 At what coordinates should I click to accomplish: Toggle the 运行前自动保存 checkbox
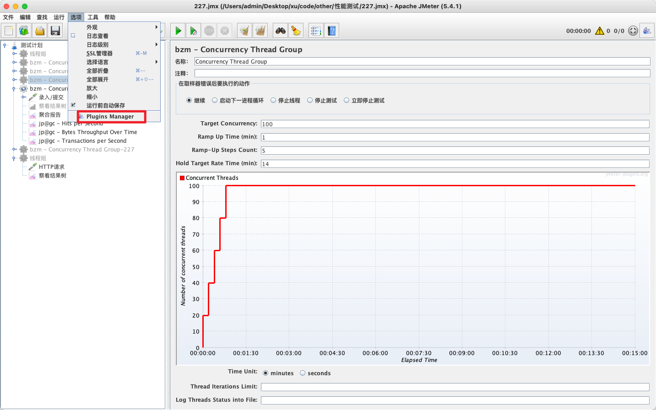point(73,105)
